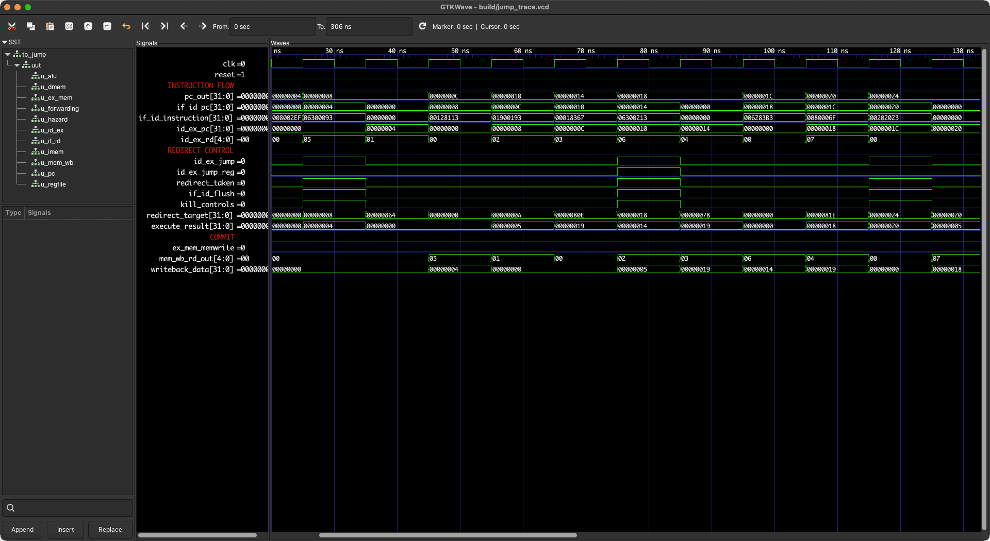Click the Insert button
The width and height of the screenshot is (990, 541).
coord(65,530)
